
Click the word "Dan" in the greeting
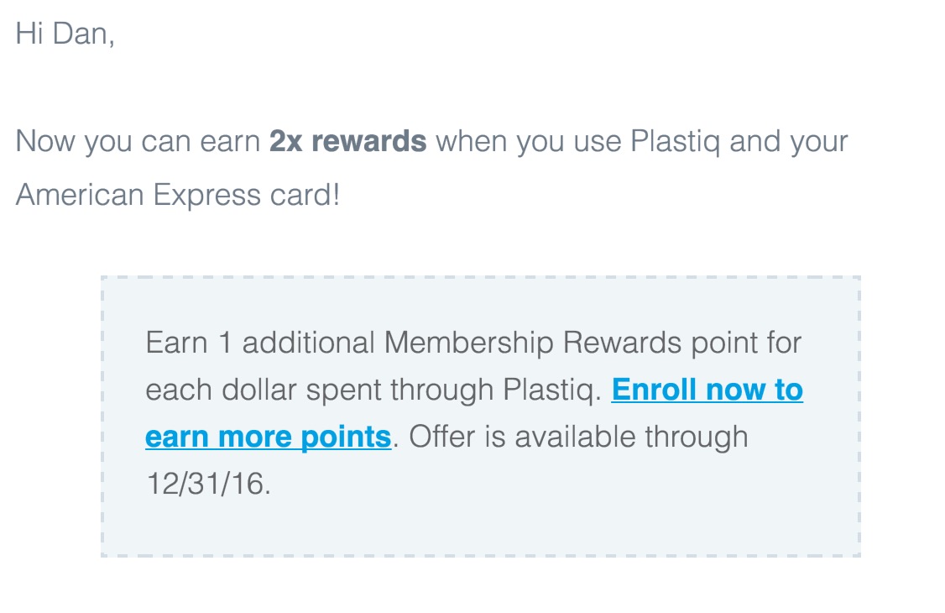(x=87, y=34)
